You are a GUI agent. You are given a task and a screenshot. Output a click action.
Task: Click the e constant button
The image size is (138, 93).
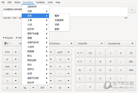point(60,59)
